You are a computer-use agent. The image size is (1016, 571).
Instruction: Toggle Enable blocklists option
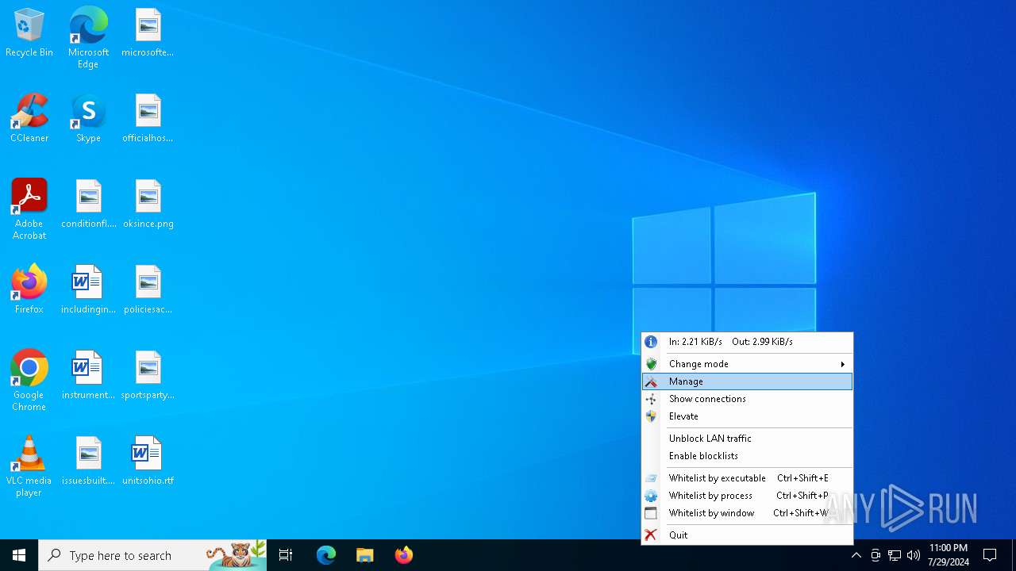tap(747, 456)
